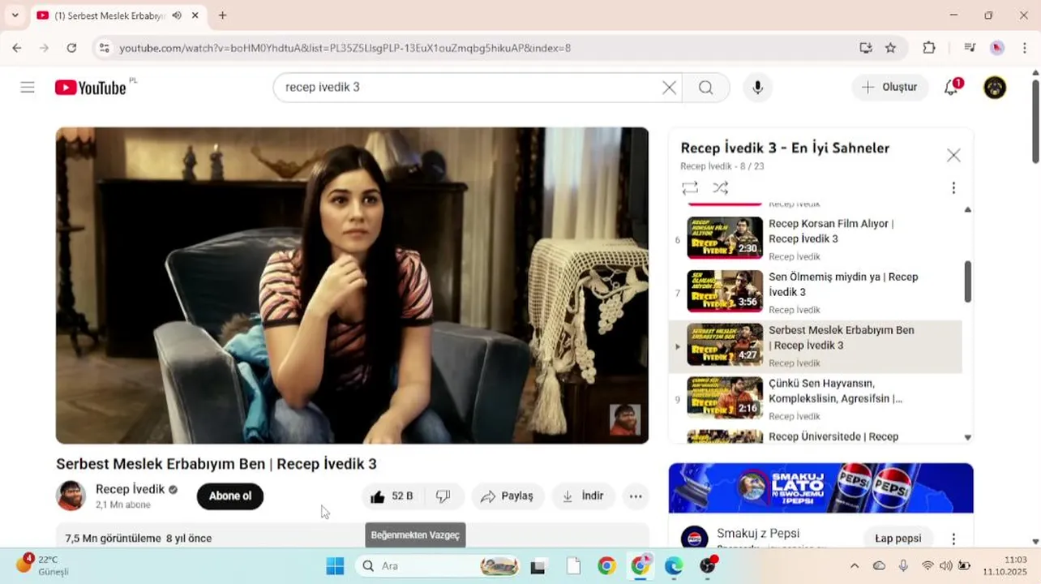The height and width of the screenshot is (584, 1041).
Task: Open the playlist title Recep İvedik 3 - En İyi Sahneler
Action: 785,148
